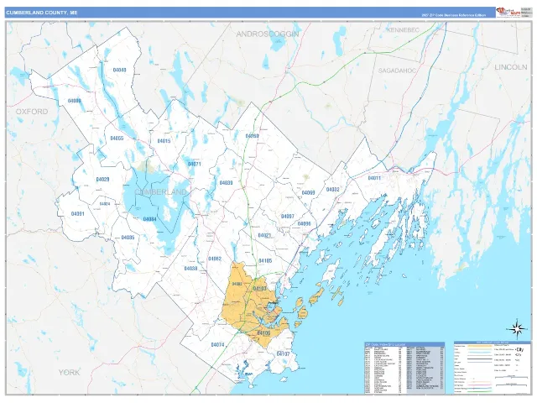The image size is (537, 403).
Task: Click ZIP code 04069 label
Action: pos(308,193)
